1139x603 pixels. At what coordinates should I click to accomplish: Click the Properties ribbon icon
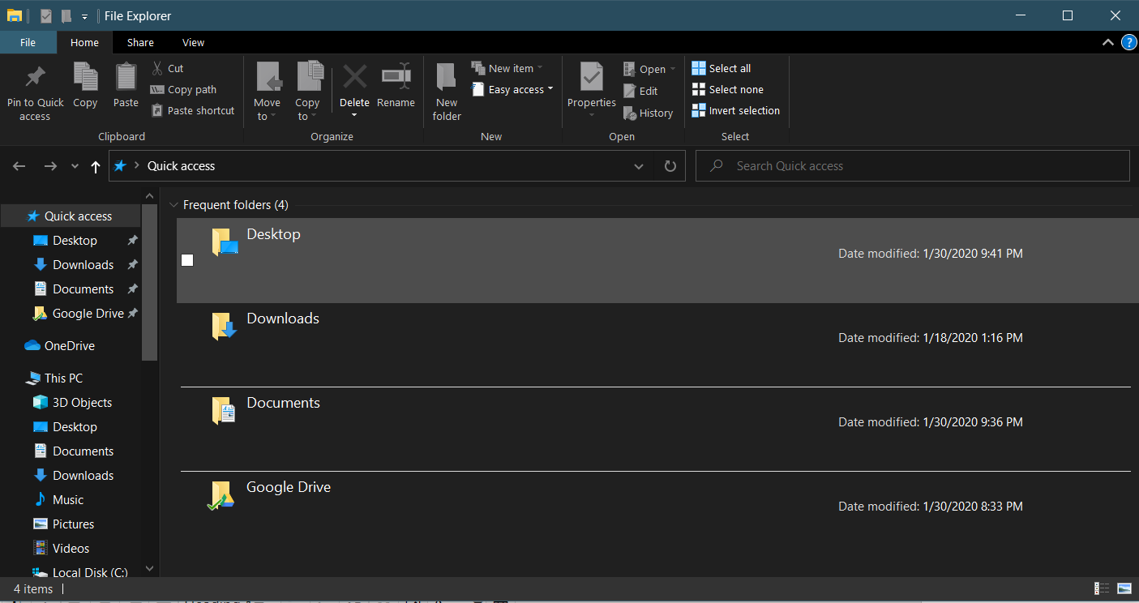[x=592, y=76]
